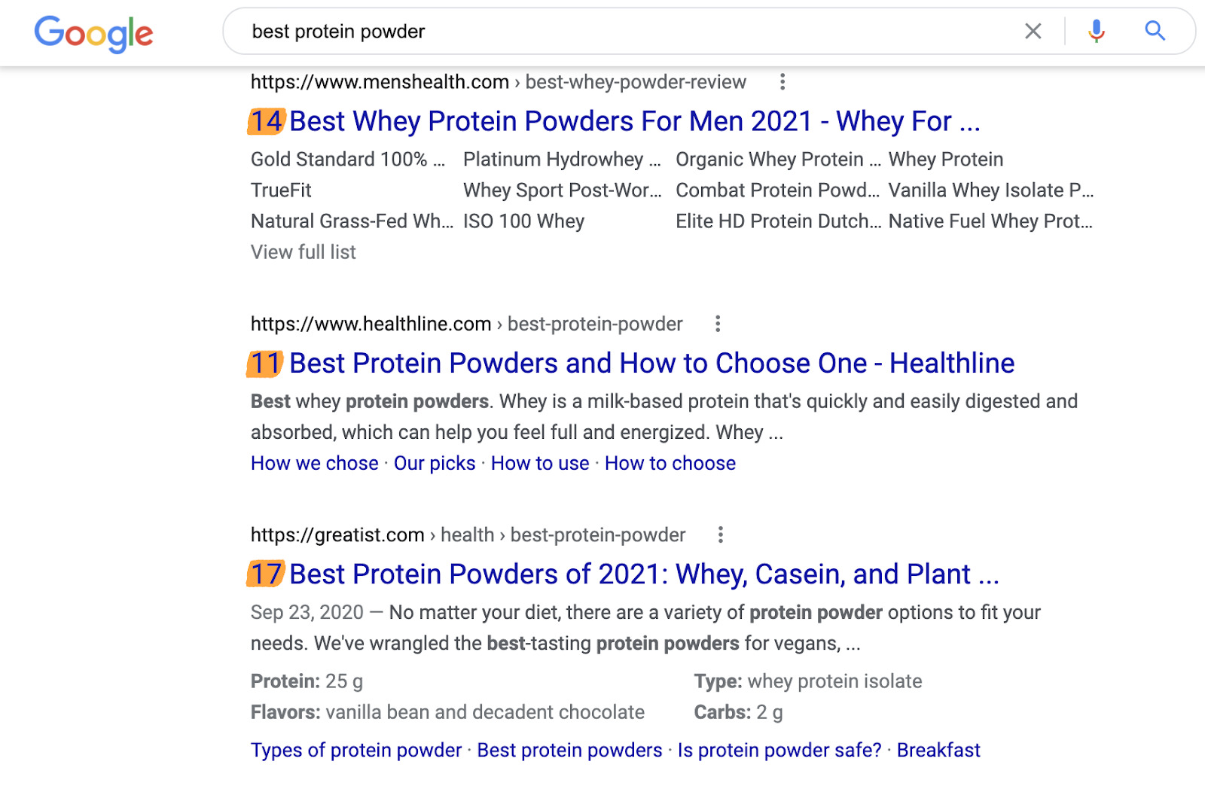Click the magnifying glass search button
Screen dimensions: 1205x792
(1155, 31)
